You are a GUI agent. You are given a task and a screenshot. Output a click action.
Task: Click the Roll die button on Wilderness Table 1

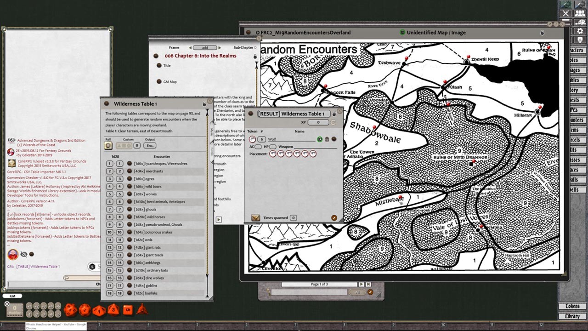point(107,145)
